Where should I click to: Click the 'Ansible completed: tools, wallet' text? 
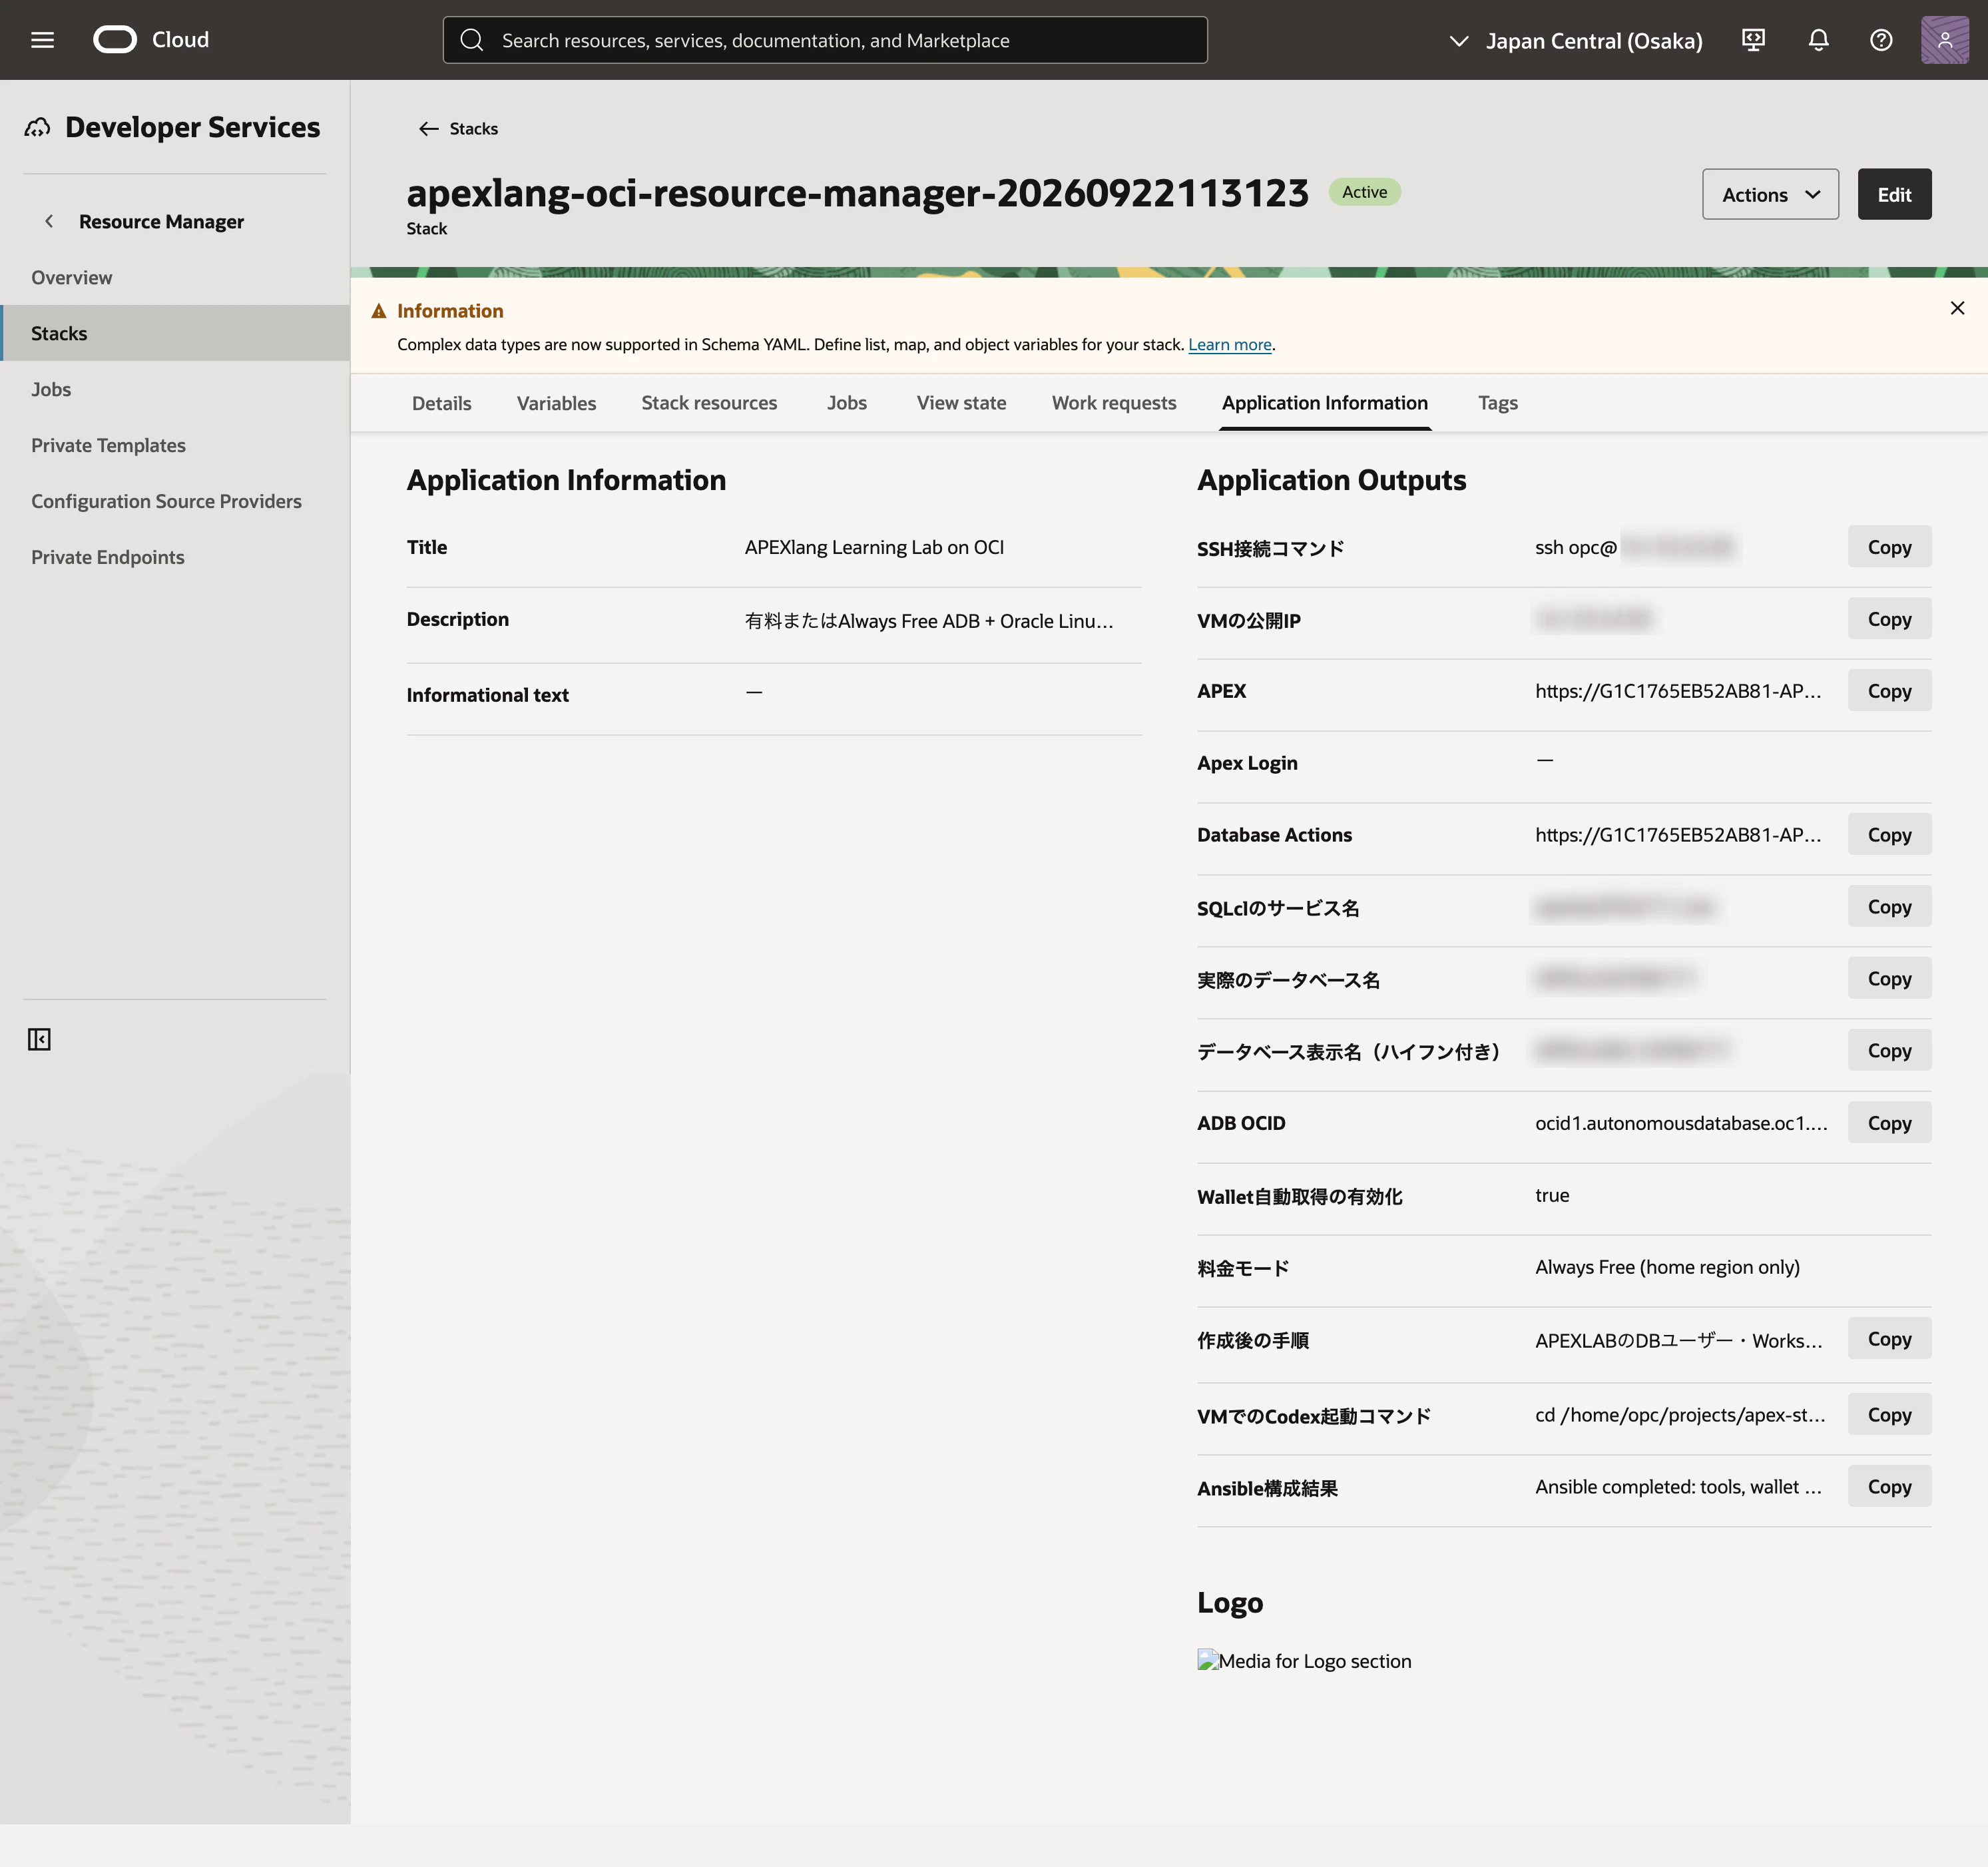(x=1678, y=1487)
